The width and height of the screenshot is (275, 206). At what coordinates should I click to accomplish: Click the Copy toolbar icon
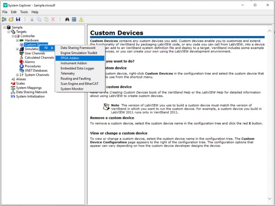tap(39, 19)
